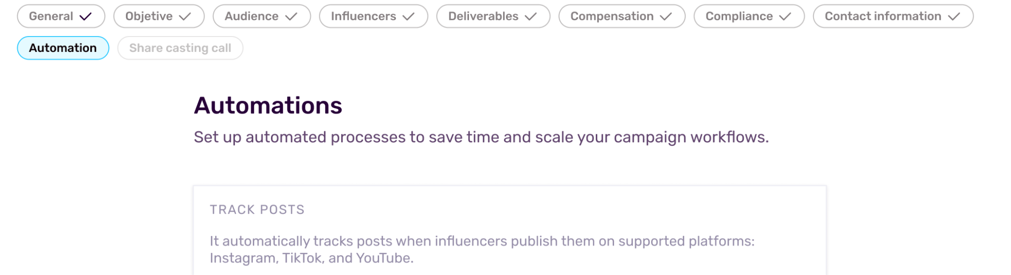Click the Automations page heading
This screenshot has width=1011, height=275.
click(x=268, y=106)
